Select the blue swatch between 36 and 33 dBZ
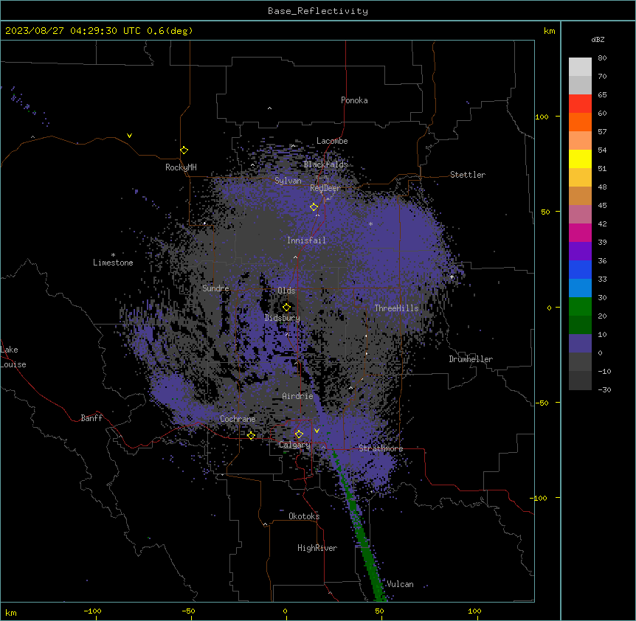Image resolution: width=636 pixels, height=621 pixels. (580, 269)
